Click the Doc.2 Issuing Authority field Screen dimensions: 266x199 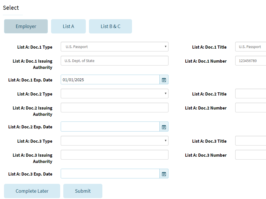[x=114, y=108]
